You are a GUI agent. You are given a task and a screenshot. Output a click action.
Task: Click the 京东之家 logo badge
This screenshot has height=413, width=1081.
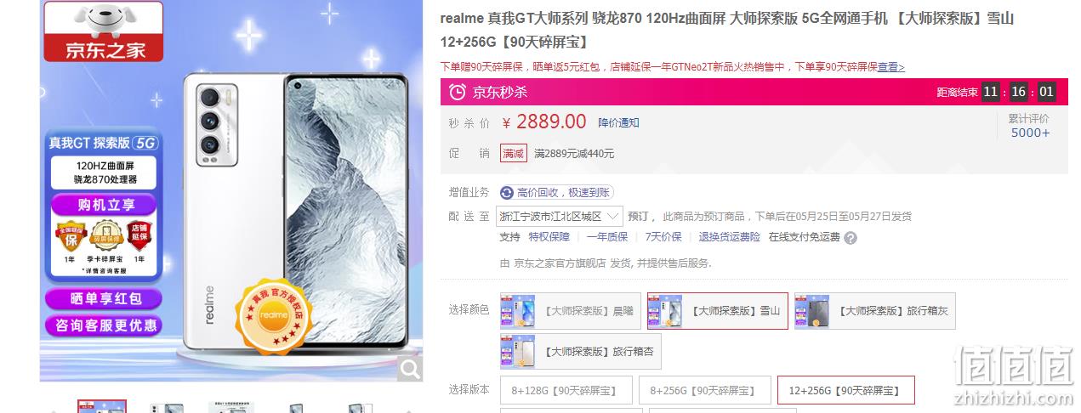click(103, 31)
